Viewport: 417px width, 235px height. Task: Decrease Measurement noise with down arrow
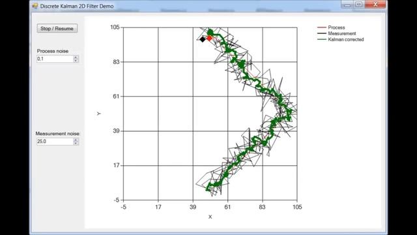tap(76, 144)
